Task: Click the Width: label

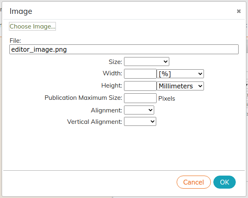Action: click(113, 73)
